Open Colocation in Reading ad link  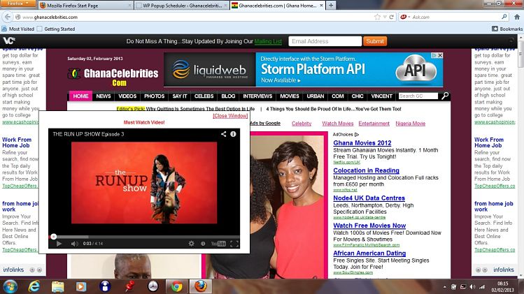[366, 170]
